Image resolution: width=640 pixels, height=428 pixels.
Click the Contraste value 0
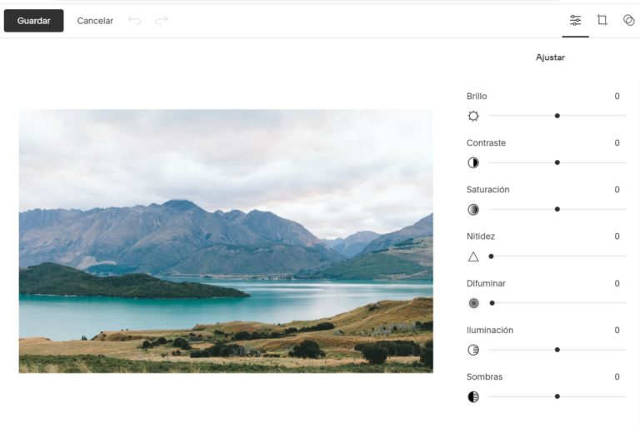(617, 142)
